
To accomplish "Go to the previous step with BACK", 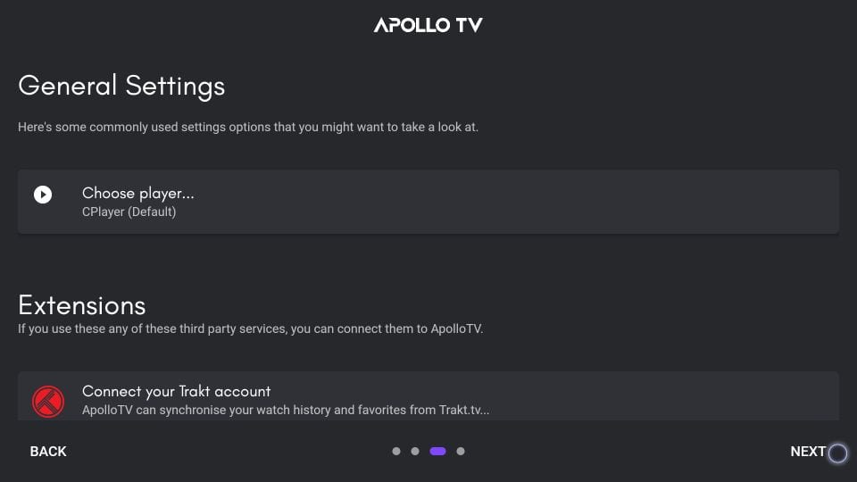I will [x=48, y=452].
